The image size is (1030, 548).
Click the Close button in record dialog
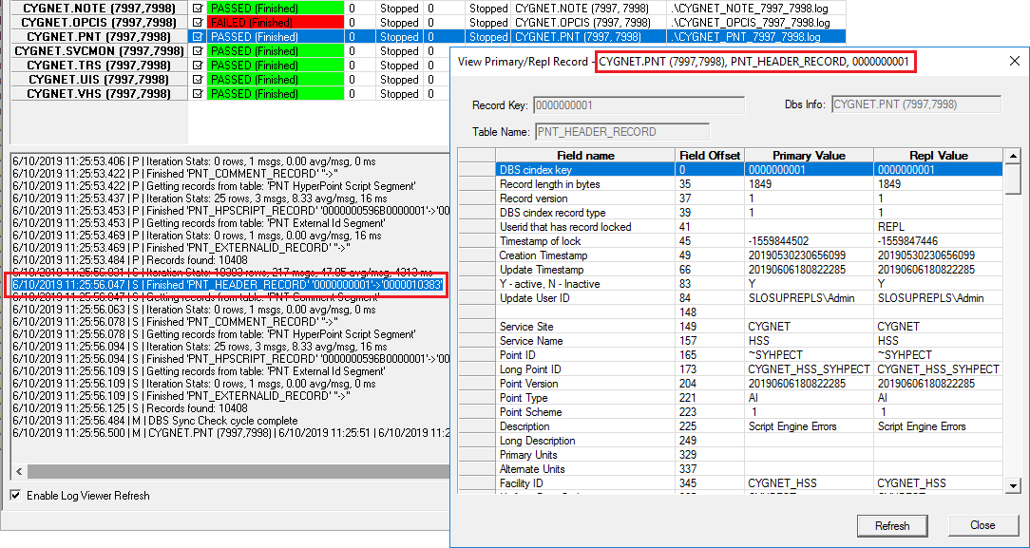(982, 525)
